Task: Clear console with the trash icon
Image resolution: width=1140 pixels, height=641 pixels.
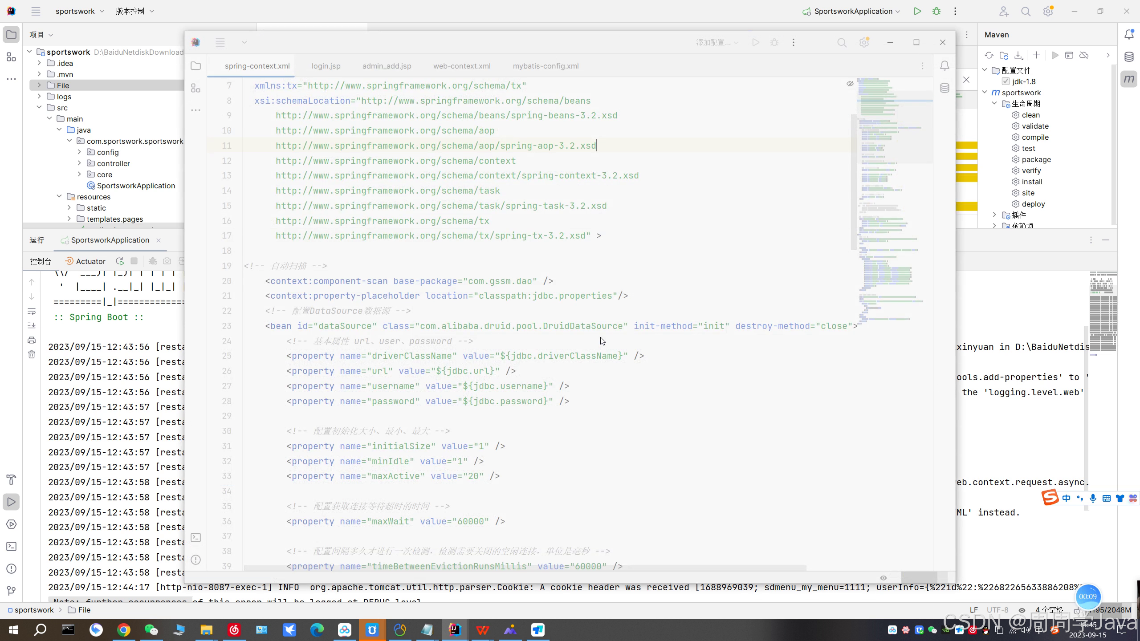Action: [32, 355]
